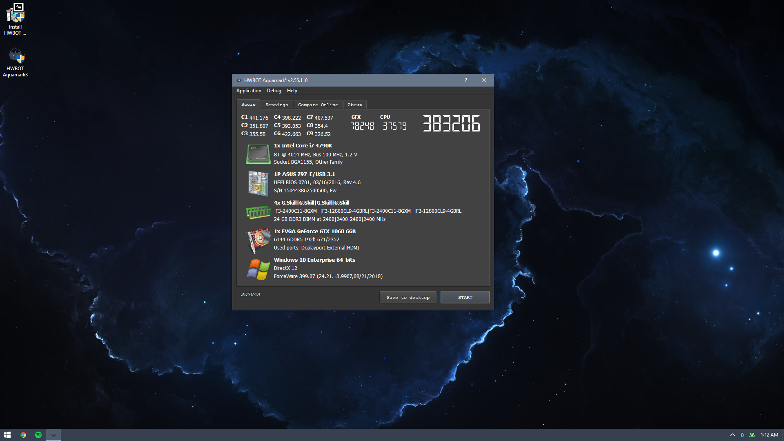The image size is (784, 441).
Task: Show hidden system tray icons
Action: (732, 435)
